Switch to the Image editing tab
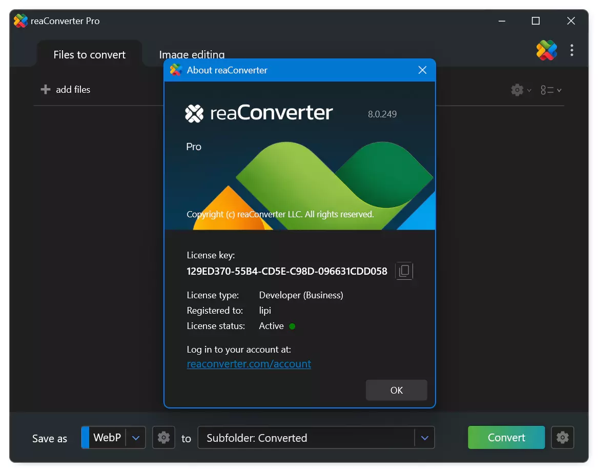This screenshot has height=472, width=598. [x=192, y=54]
